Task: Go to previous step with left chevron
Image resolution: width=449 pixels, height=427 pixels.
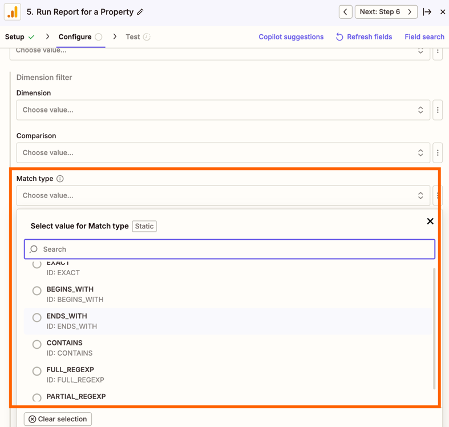Action: click(x=345, y=12)
